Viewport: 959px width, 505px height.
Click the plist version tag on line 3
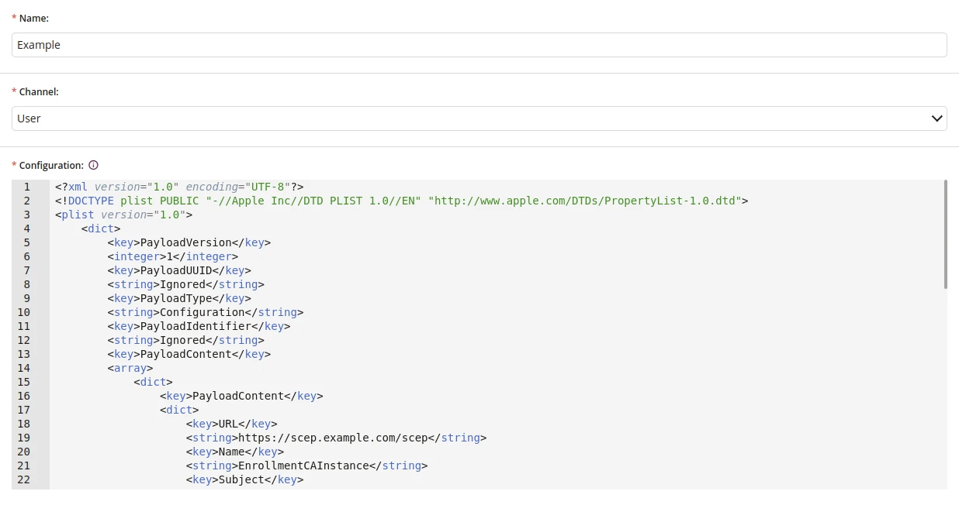[x=123, y=215]
